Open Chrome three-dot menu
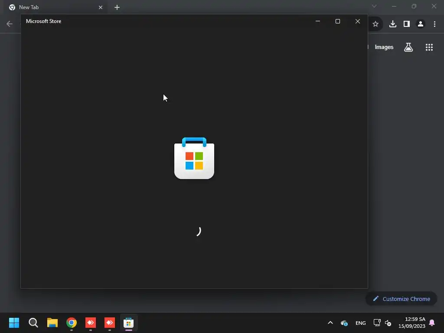 434,24
